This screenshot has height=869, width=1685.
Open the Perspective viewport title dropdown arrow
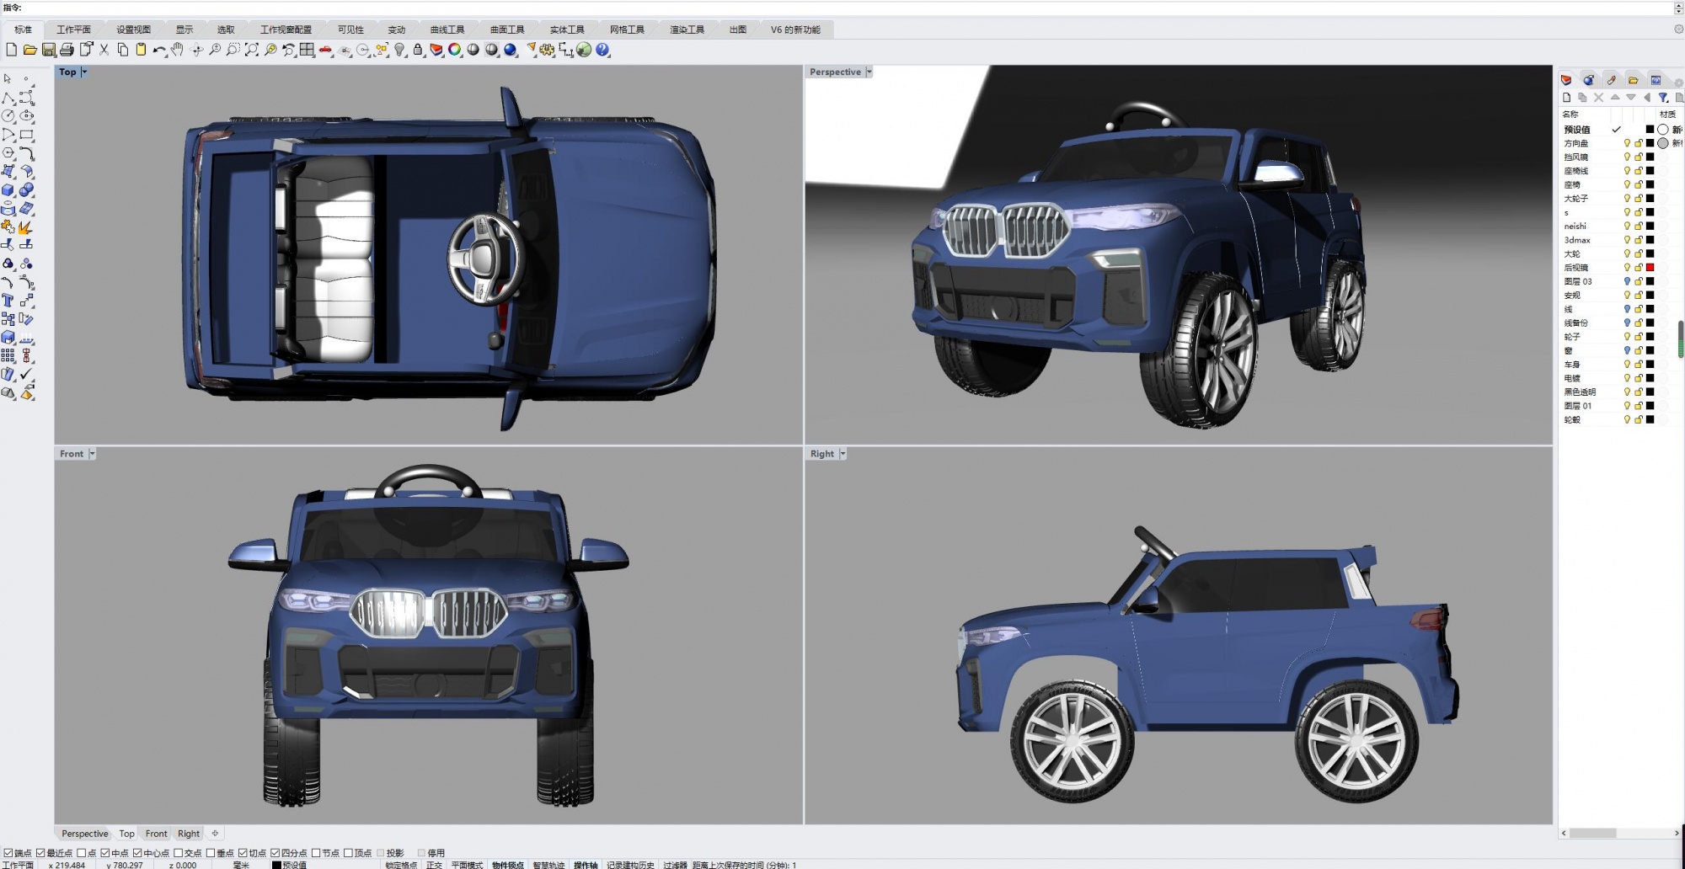point(869,72)
